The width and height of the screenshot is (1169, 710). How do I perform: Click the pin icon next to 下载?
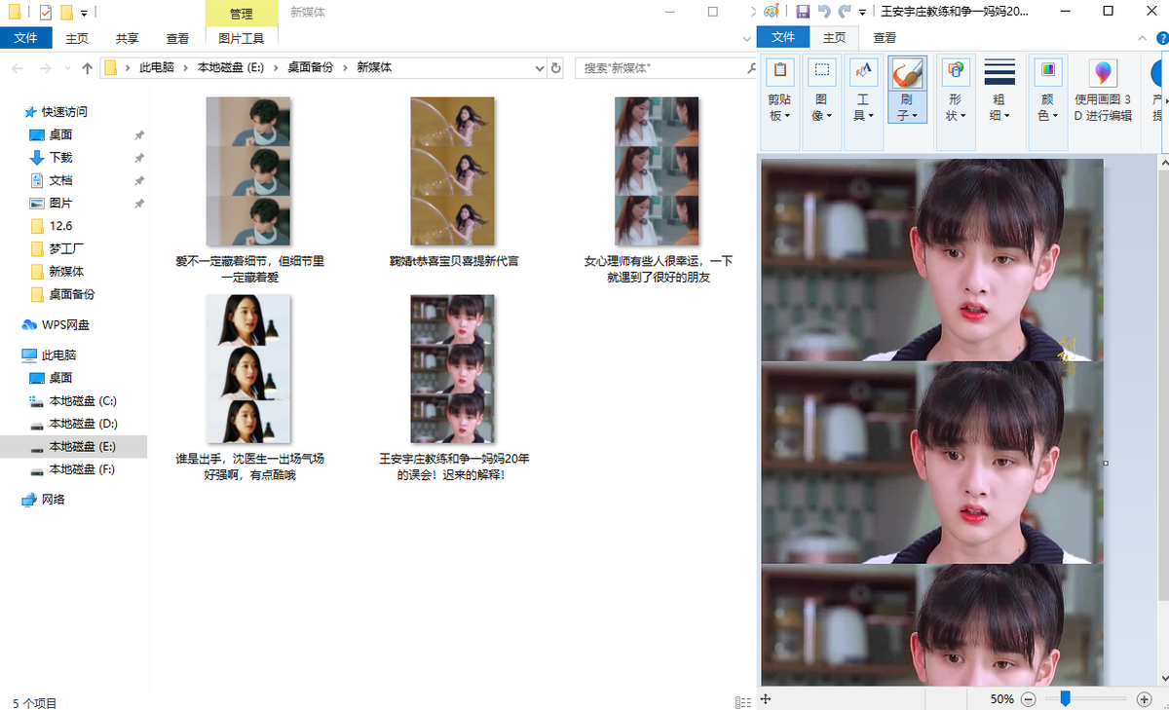pos(139,158)
